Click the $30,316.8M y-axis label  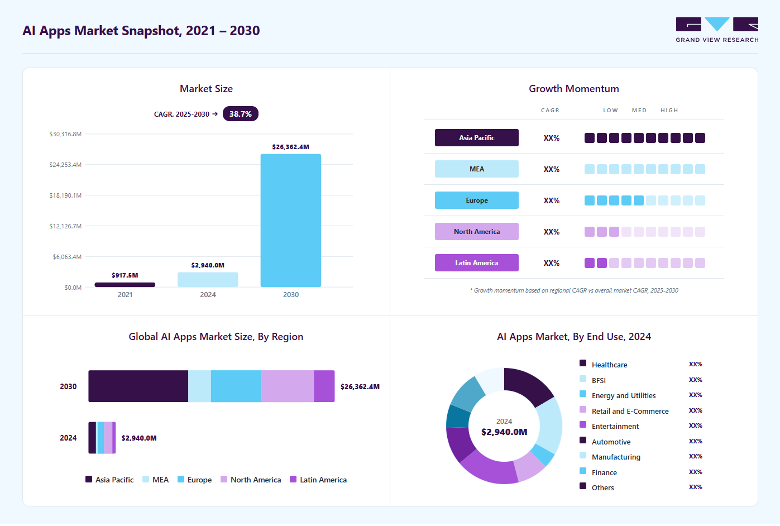point(65,134)
